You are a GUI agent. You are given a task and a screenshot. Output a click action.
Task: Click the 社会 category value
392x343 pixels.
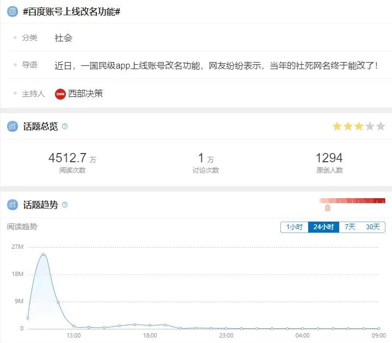[x=64, y=38]
